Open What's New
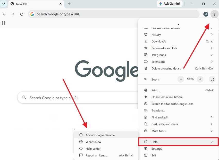The width and height of the screenshot is (219, 160). point(106,142)
